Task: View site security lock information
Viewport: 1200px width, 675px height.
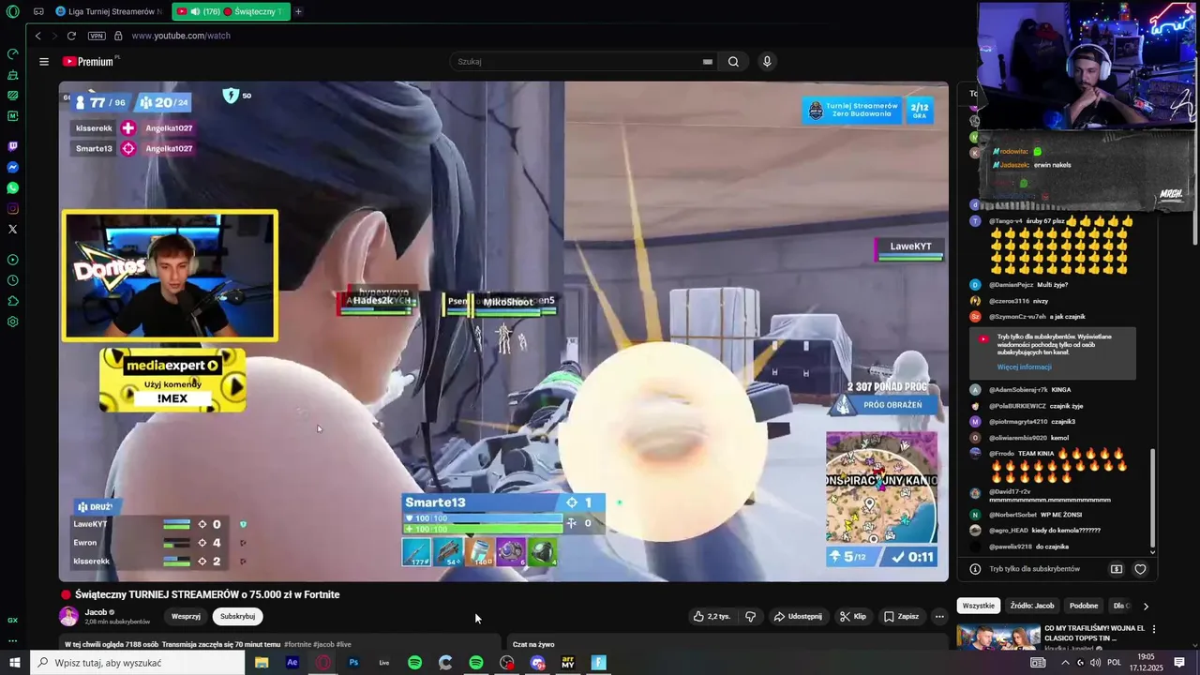Action: [118, 36]
